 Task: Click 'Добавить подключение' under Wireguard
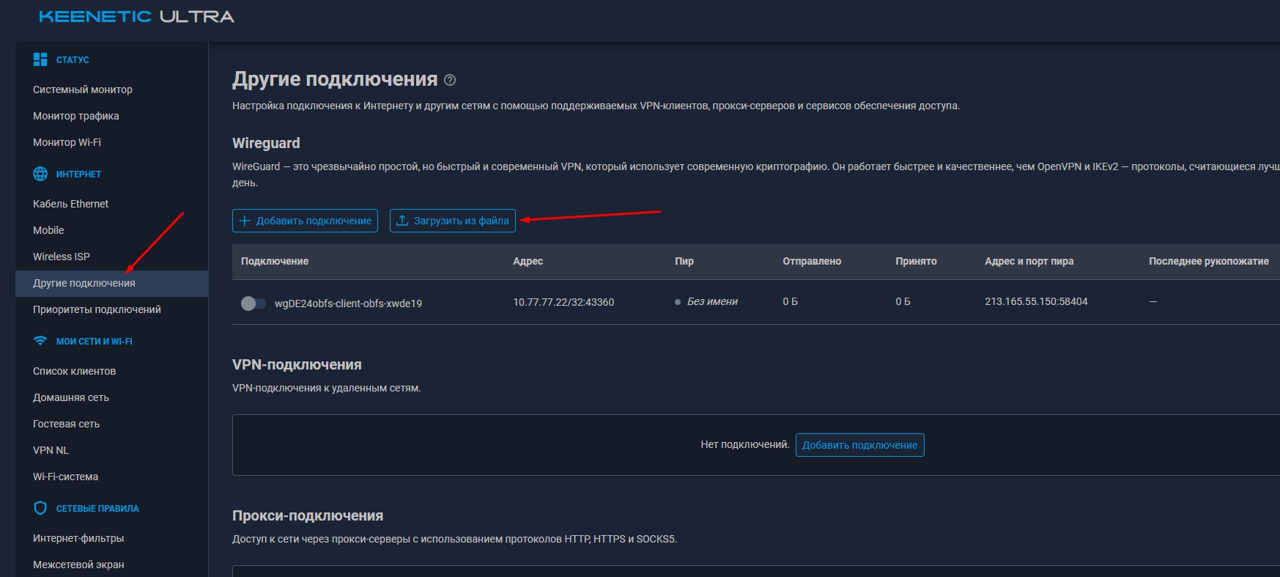click(305, 221)
